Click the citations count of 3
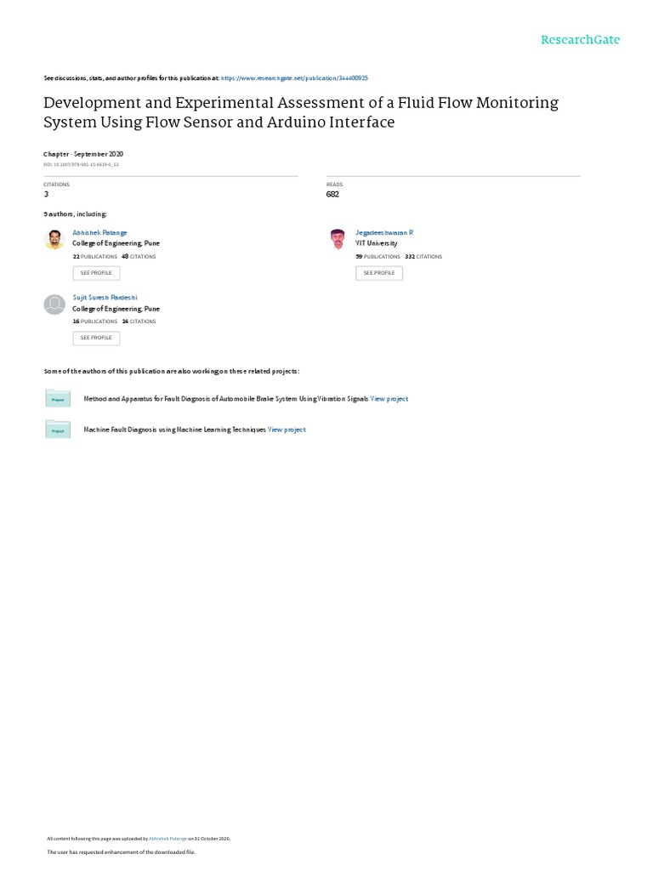This screenshot has height=871, width=653. (46, 194)
